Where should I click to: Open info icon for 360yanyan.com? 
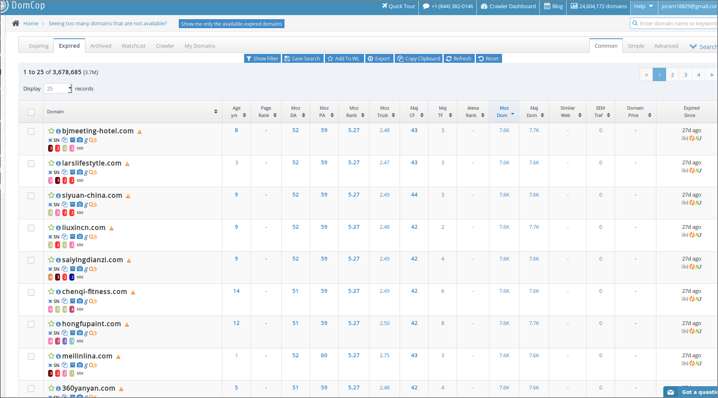pyautogui.click(x=58, y=389)
